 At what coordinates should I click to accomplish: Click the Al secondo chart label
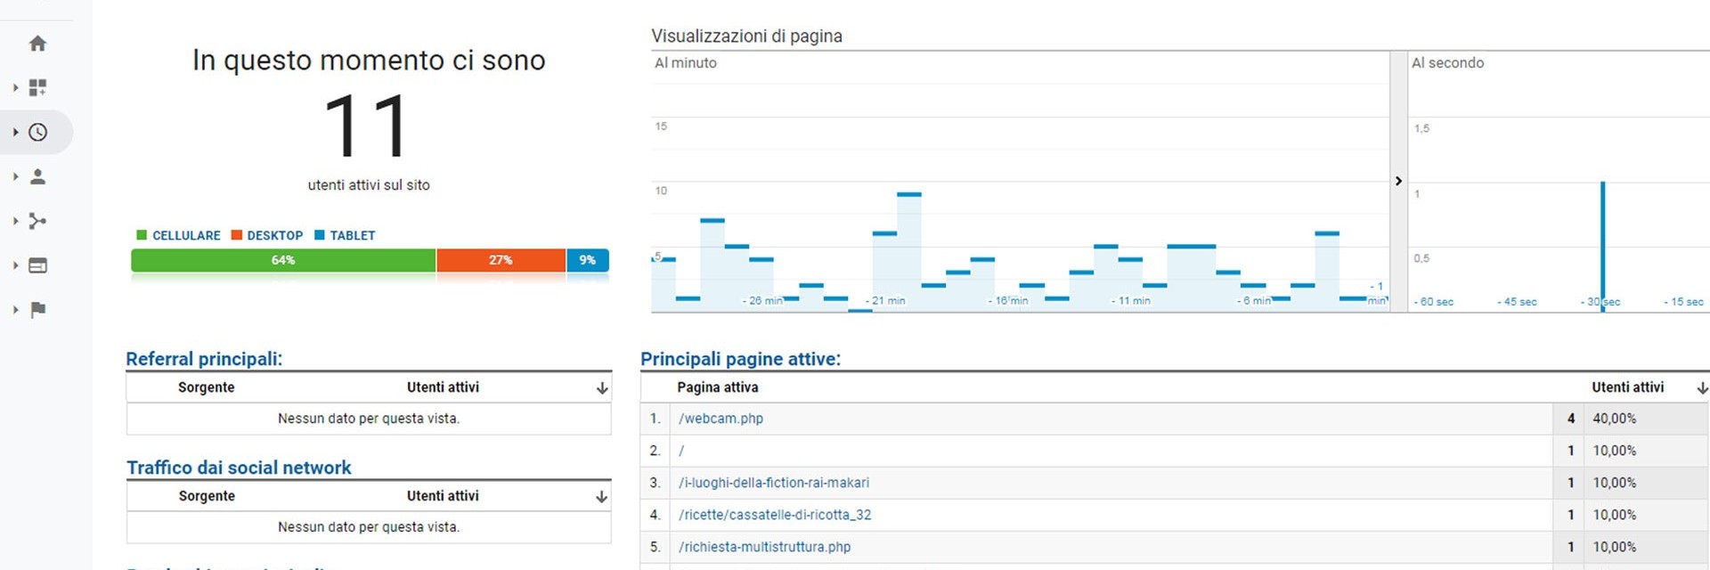1447,63
